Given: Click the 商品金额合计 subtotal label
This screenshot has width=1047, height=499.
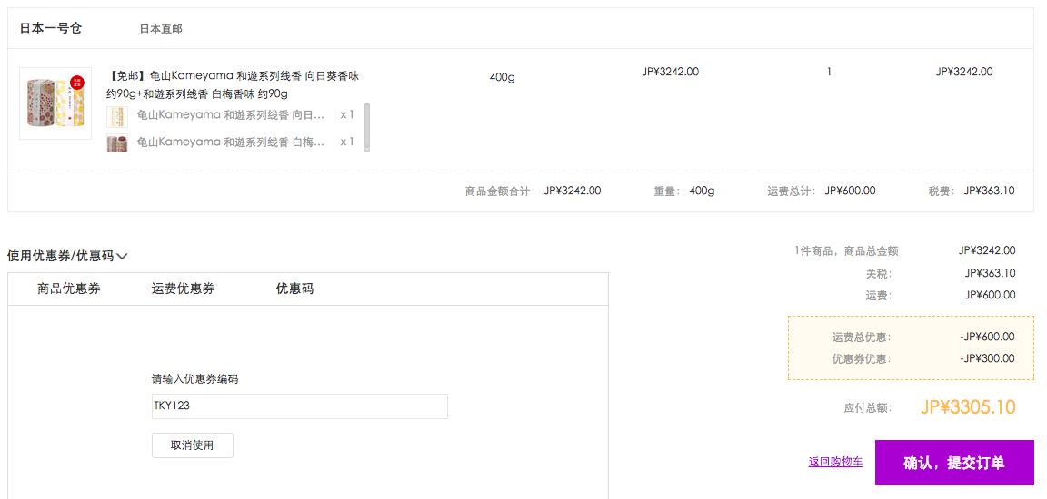Looking at the screenshot, I should [500, 191].
